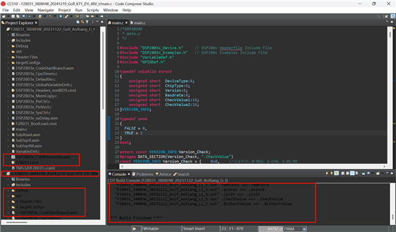This screenshot has width=396, height=232.
Task: Click the pencil marker toolbar icon
Action: 66,16
